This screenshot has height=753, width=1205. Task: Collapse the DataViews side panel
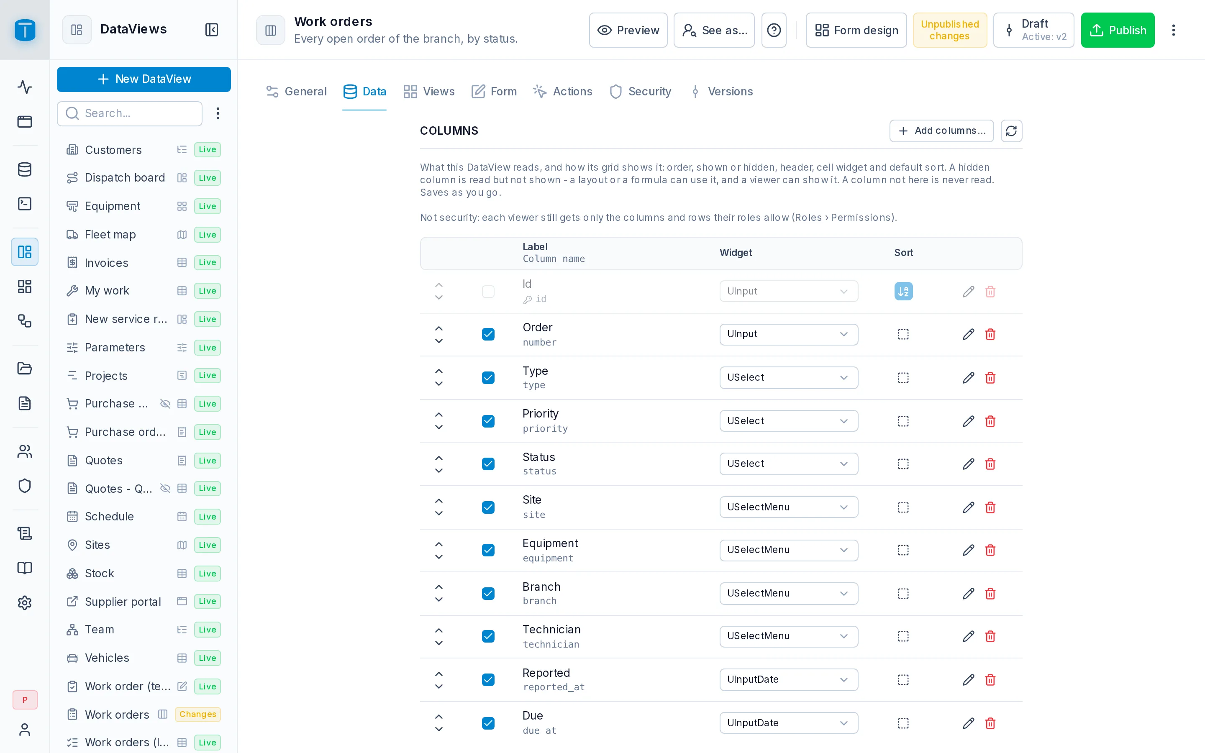coord(212,30)
